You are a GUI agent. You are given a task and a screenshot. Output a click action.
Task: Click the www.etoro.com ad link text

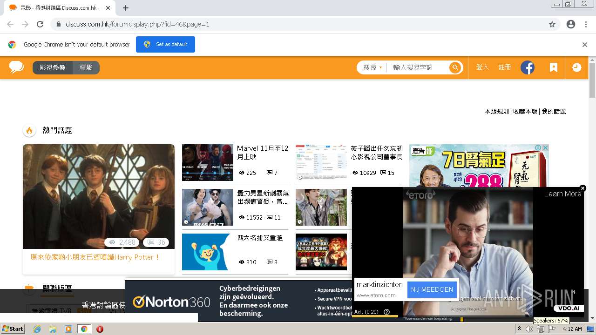376,295
